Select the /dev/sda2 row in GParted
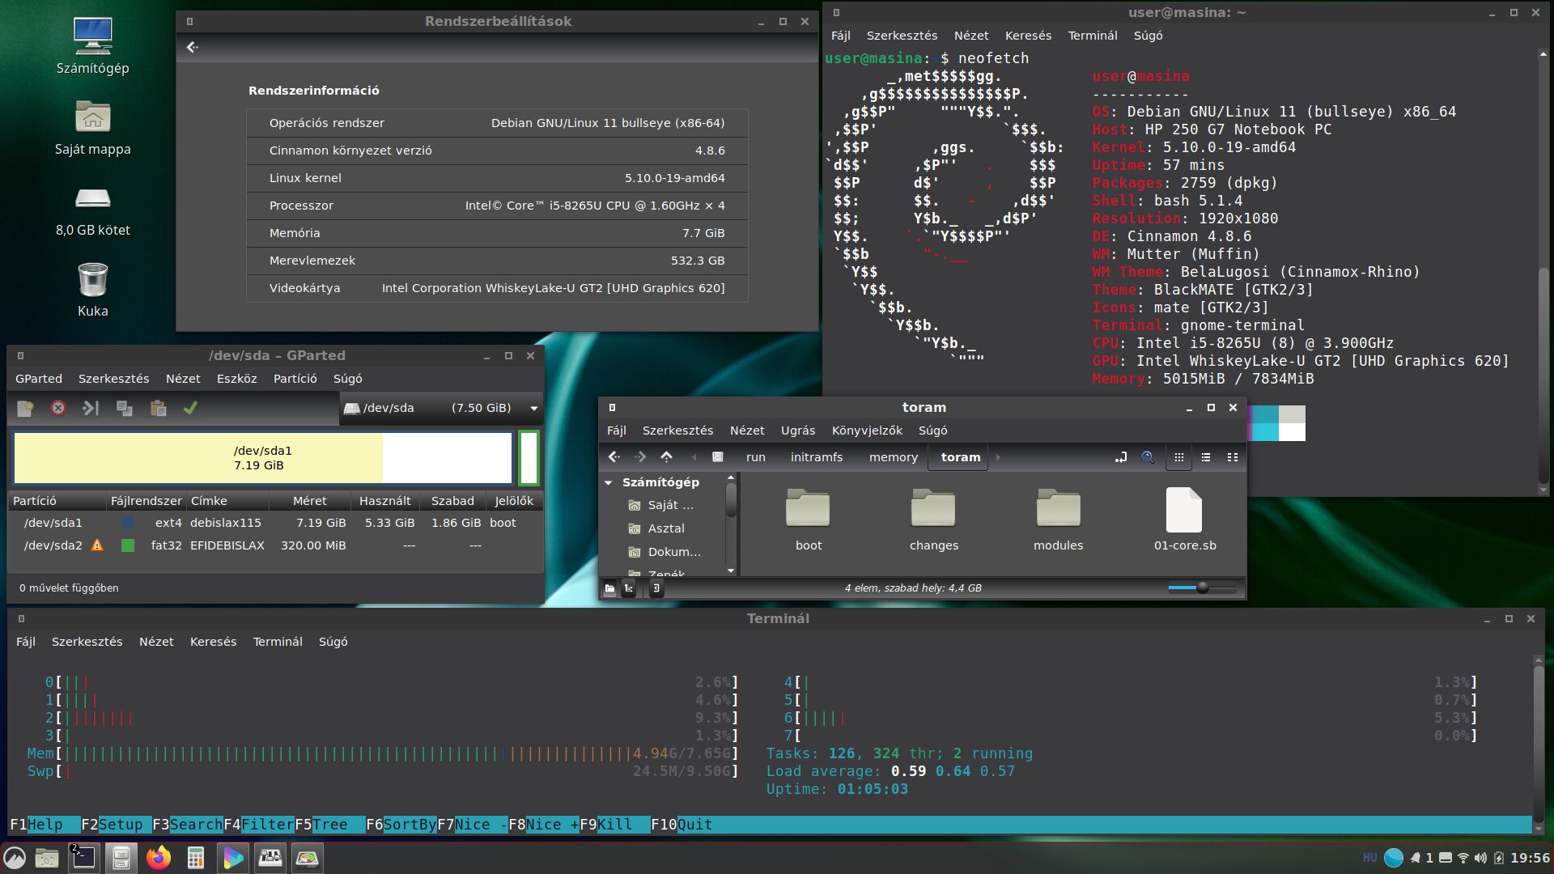Image resolution: width=1554 pixels, height=874 pixels. point(275,545)
